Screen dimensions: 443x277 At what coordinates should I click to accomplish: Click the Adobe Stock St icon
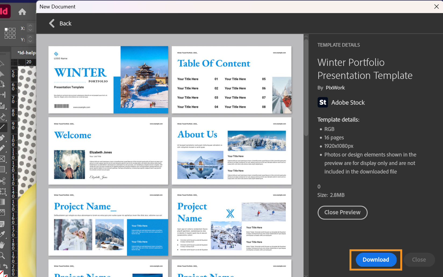tap(323, 102)
